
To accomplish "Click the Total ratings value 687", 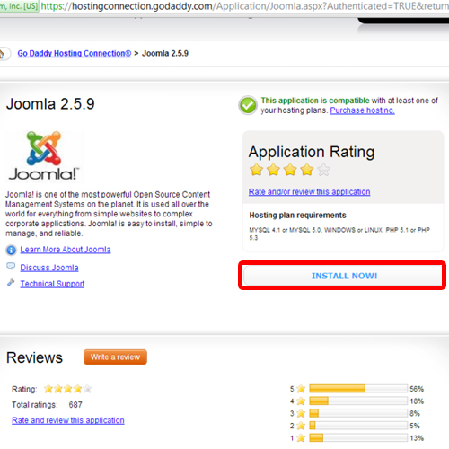I will tap(75, 405).
